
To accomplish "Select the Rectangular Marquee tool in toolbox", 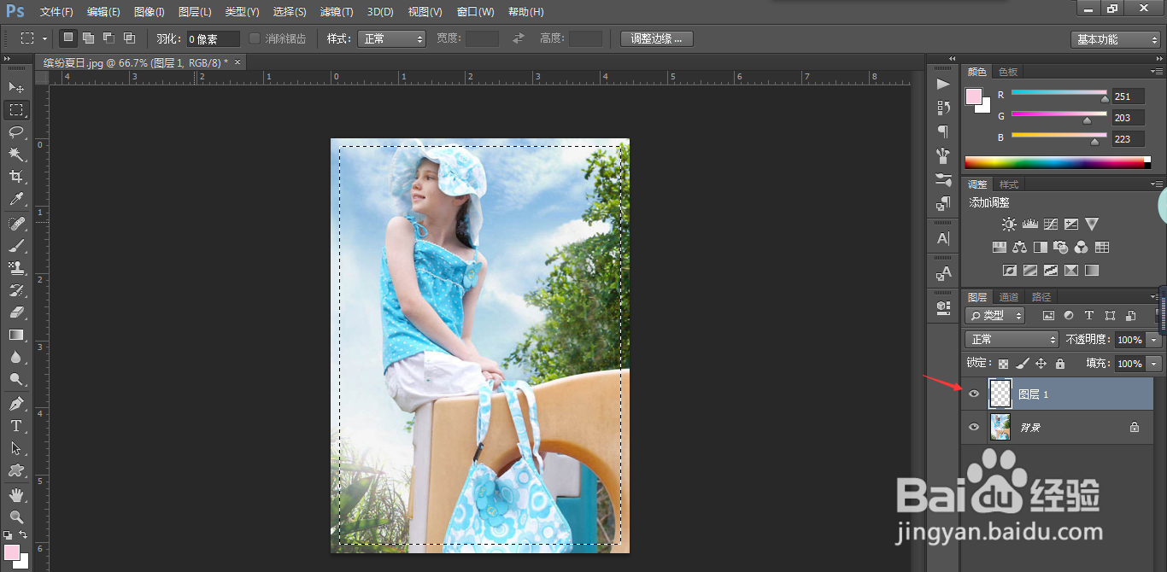I will 15,109.
